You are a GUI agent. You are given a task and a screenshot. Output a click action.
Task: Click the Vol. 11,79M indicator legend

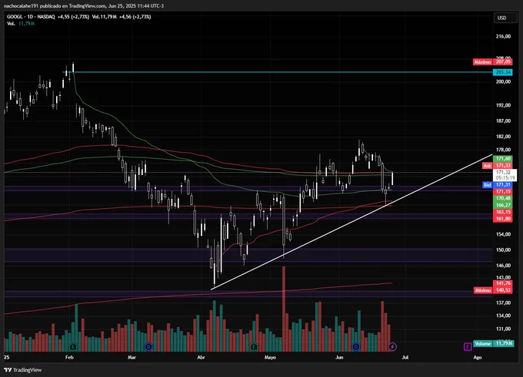[21, 24]
